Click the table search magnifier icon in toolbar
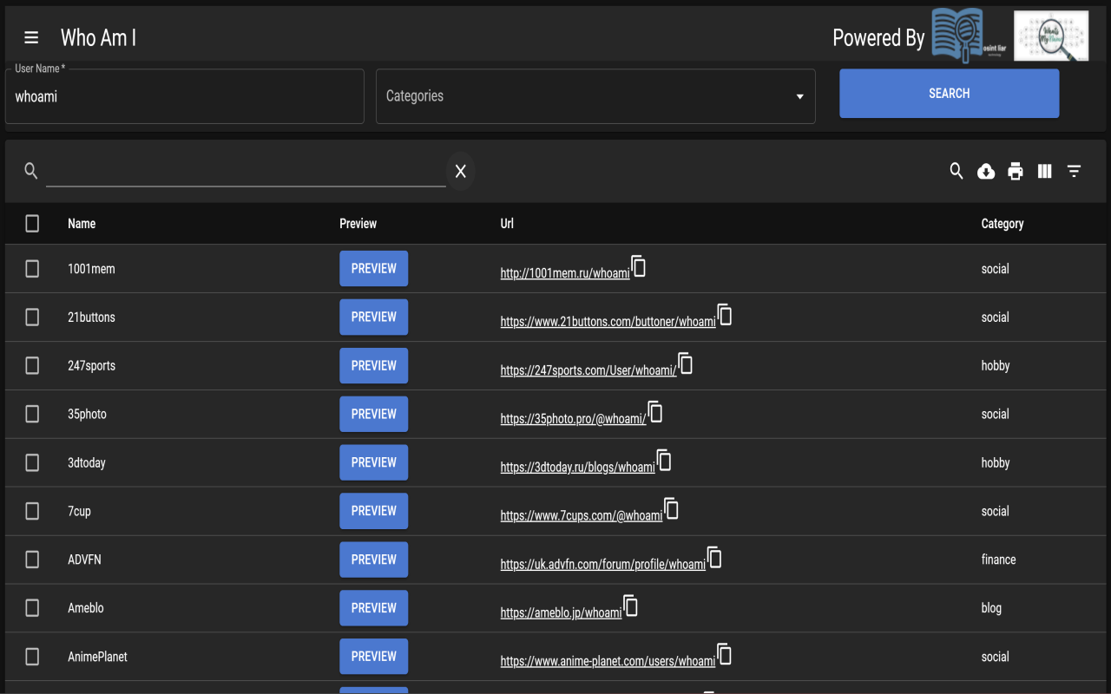This screenshot has height=694, width=1111. [x=957, y=171]
